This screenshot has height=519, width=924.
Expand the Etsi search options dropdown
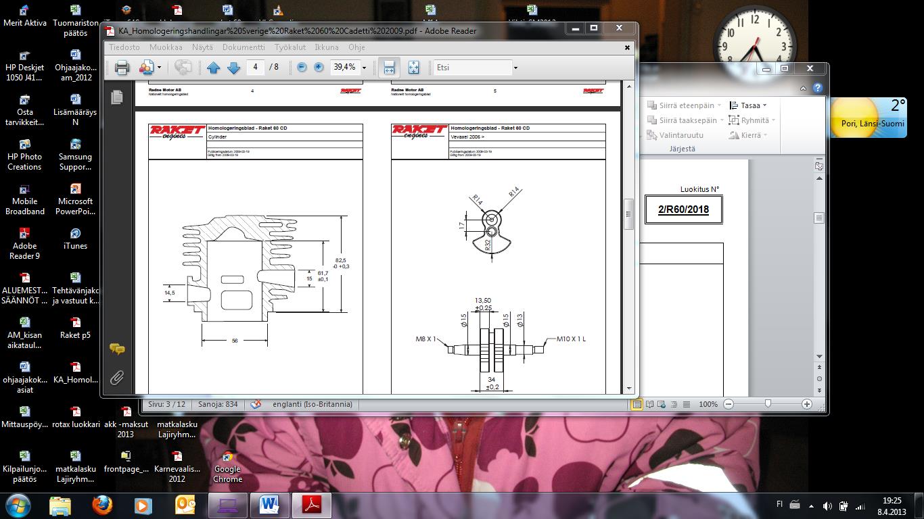(x=515, y=68)
